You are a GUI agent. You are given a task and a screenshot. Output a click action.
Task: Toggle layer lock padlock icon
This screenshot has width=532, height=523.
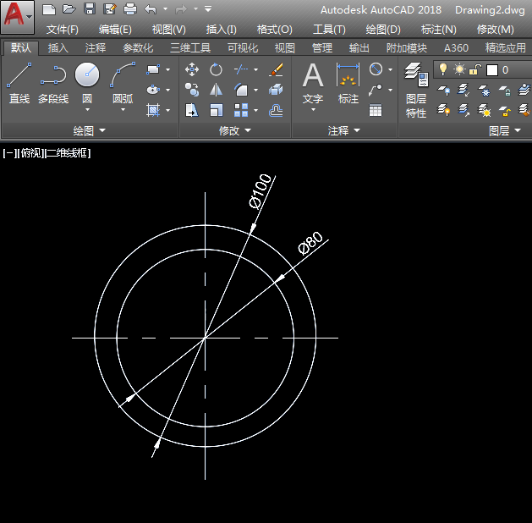click(475, 69)
